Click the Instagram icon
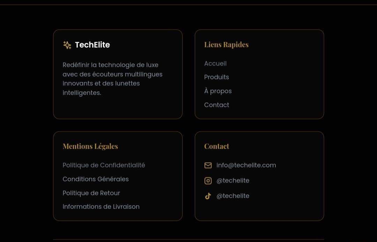The width and height of the screenshot is (377, 242). click(208, 181)
